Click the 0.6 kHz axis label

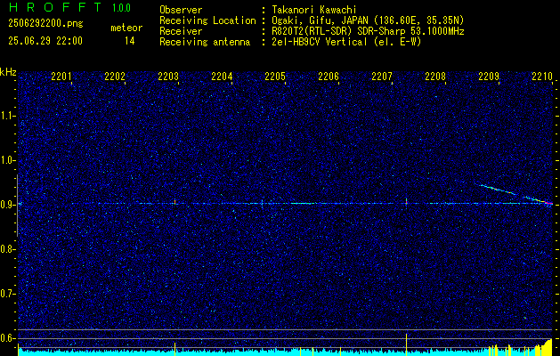[x=8, y=338]
